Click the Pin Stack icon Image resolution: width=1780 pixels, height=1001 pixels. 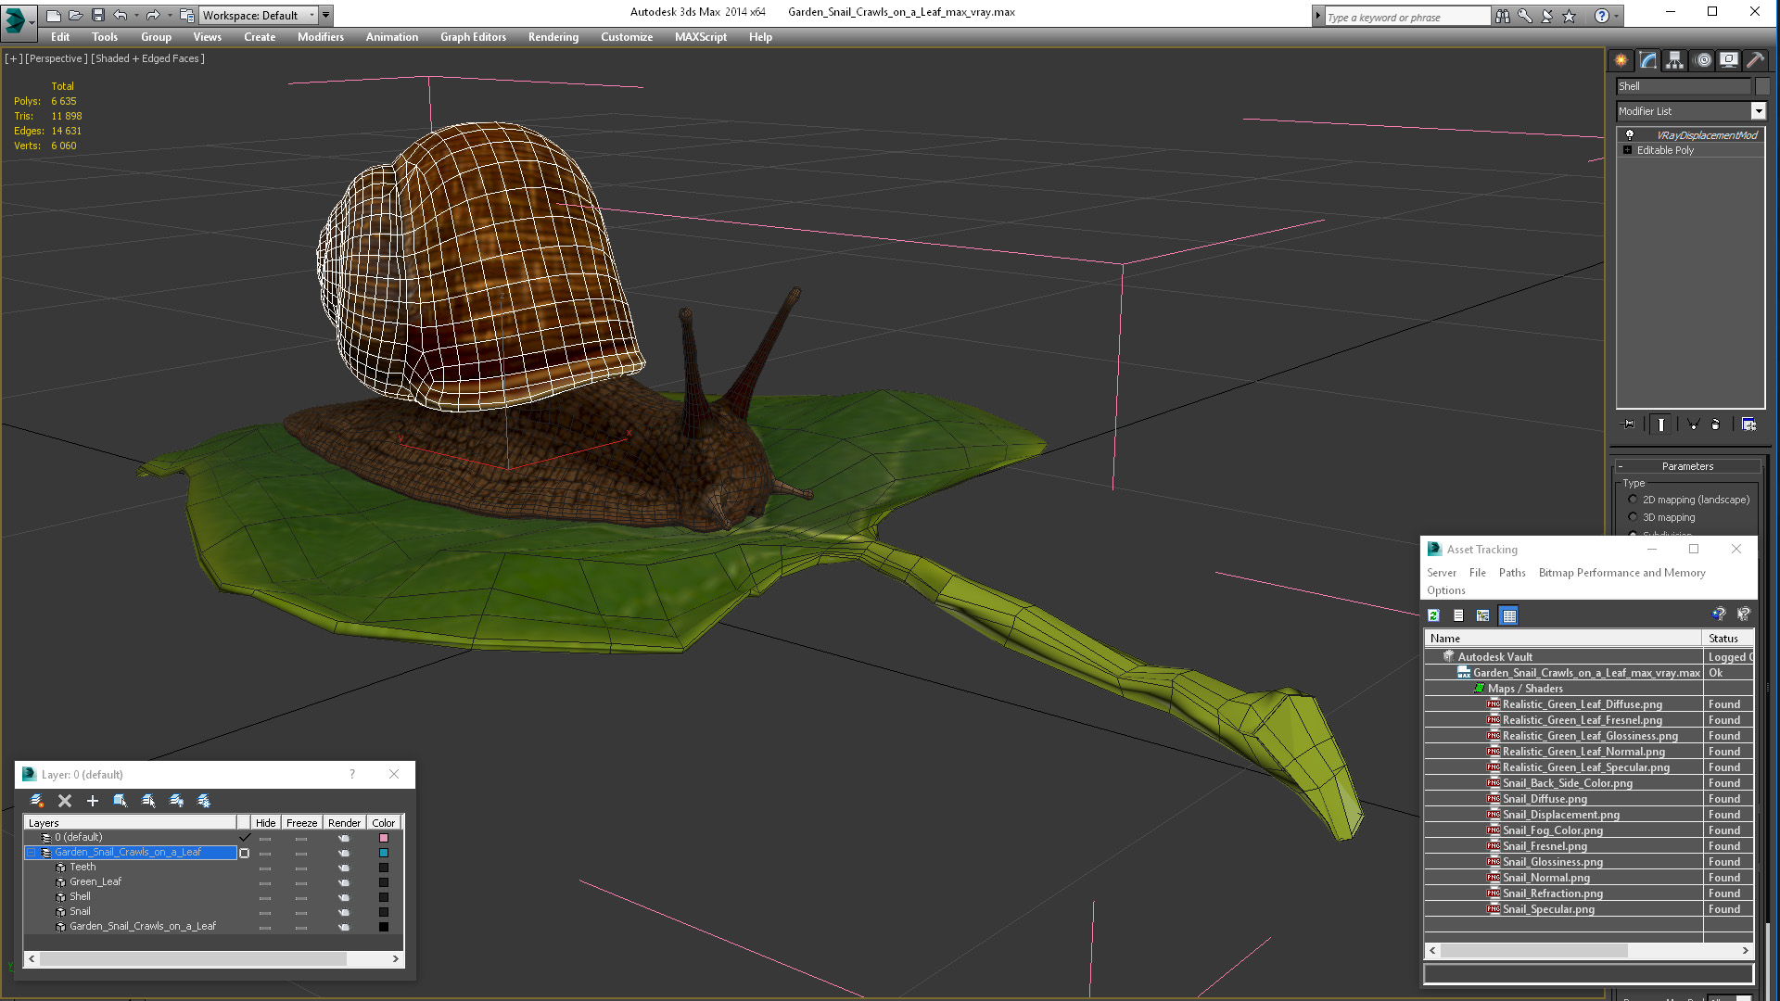pos(1629,424)
